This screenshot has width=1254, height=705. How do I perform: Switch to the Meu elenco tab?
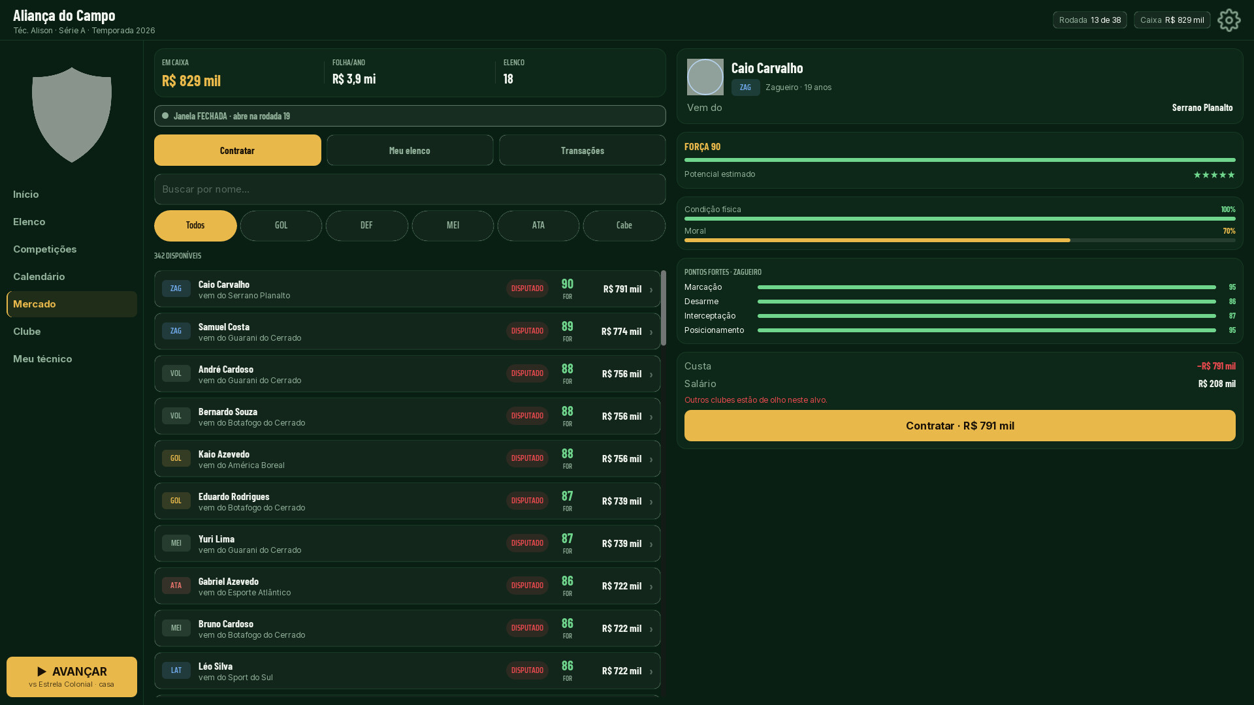[410, 150]
